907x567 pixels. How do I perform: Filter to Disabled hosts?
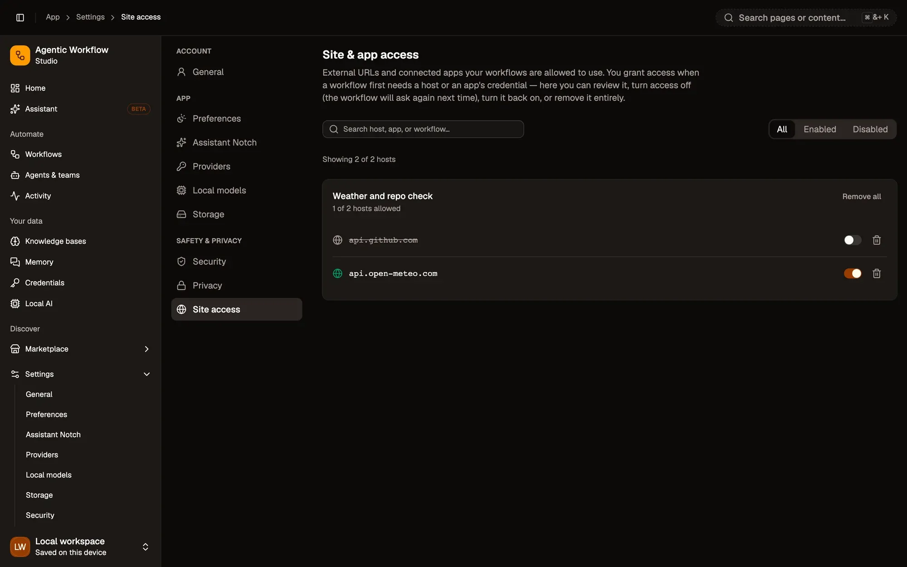870,129
